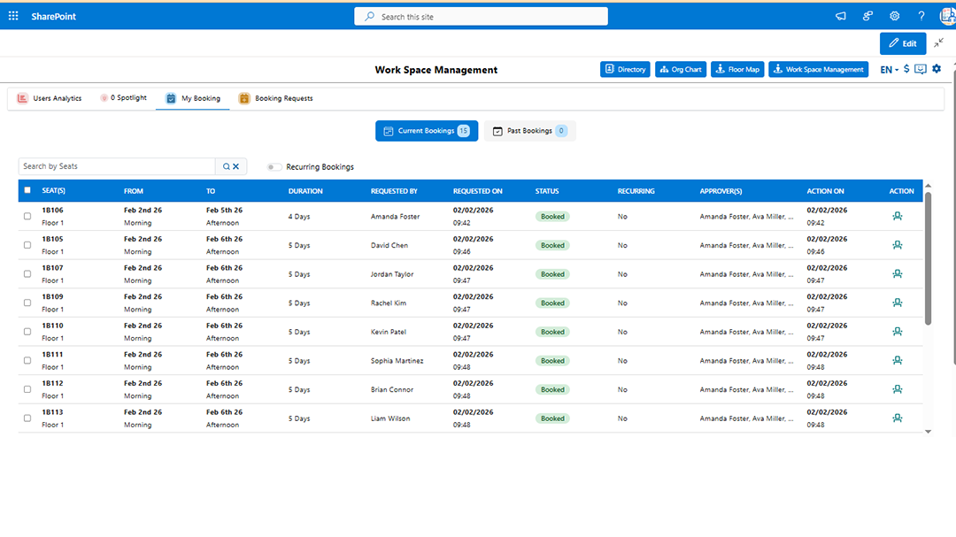Image resolution: width=956 pixels, height=537 pixels.
Task: Check the select-all checkbox in the table header
Action: pyautogui.click(x=27, y=189)
